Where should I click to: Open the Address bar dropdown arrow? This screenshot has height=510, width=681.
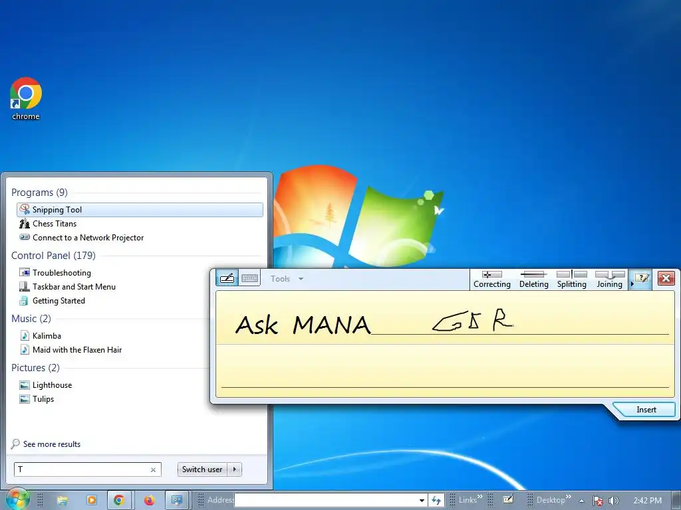[x=422, y=501]
